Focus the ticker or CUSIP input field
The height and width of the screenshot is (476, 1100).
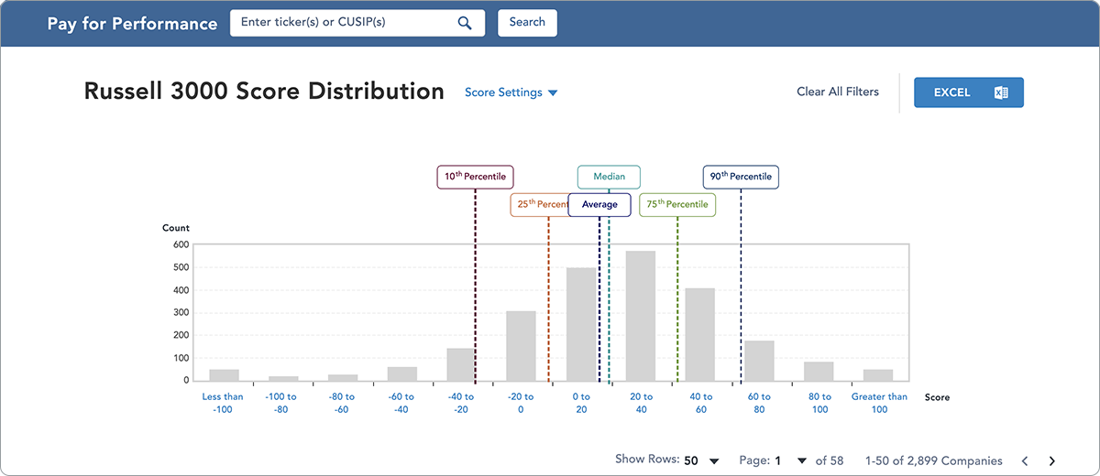[x=357, y=23]
